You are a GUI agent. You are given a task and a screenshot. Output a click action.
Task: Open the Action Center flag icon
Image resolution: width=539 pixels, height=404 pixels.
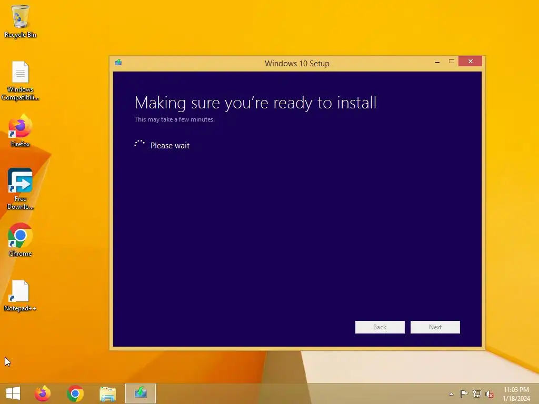tap(464, 393)
